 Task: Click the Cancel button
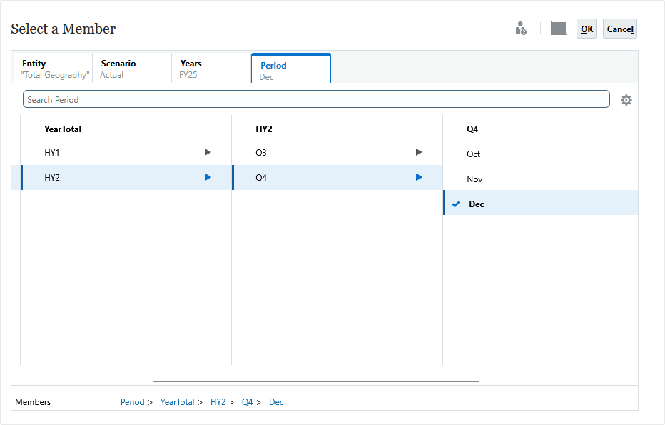tap(620, 29)
